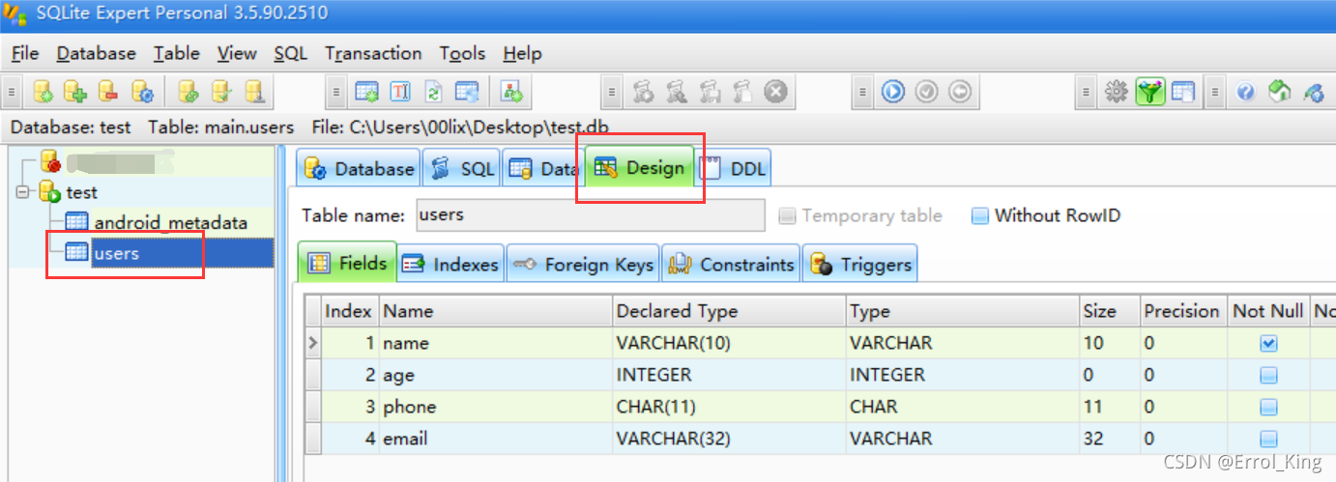Screen dimensions: 1336x482
Task: Open the Triggers sub-tab
Action: [860, 264]
